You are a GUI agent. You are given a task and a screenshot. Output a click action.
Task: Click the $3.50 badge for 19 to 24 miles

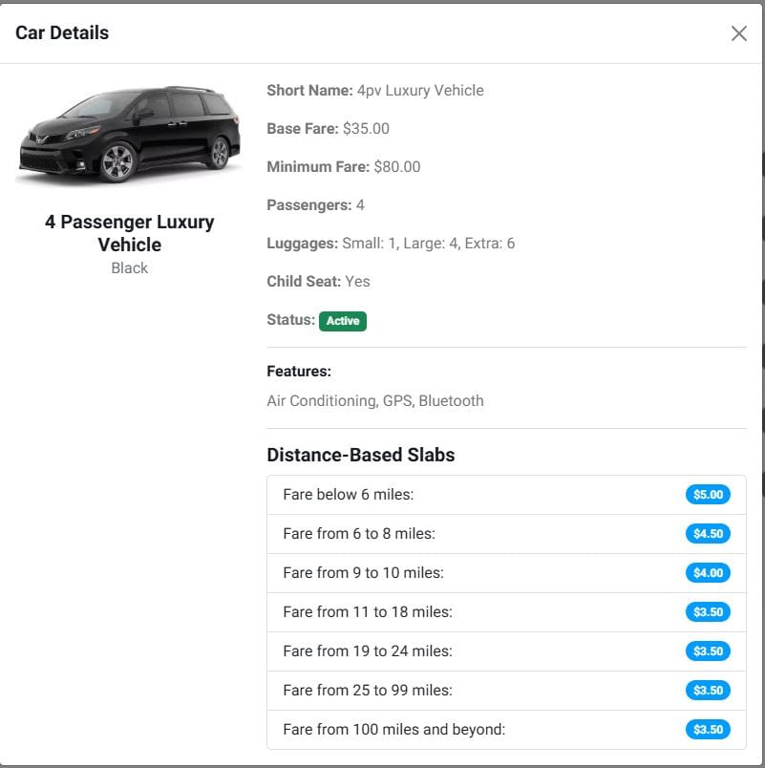tap(708, 651)
